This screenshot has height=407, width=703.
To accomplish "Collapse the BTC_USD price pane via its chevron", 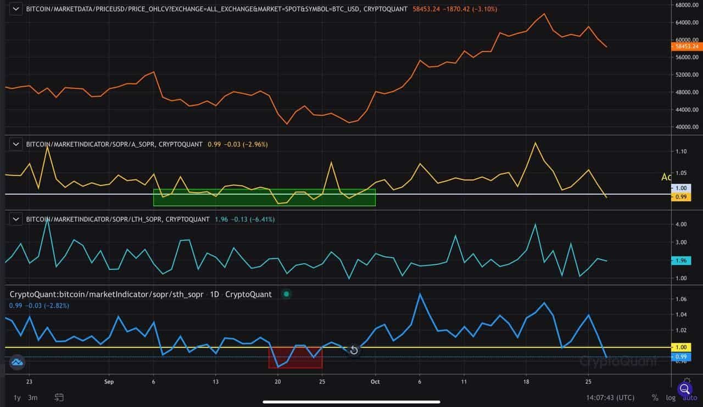I will (x=15, y=9).
